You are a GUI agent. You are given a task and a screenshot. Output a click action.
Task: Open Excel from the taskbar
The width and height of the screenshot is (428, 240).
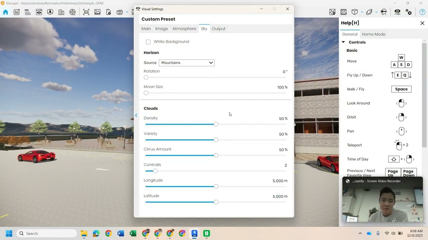pos(133,233)
